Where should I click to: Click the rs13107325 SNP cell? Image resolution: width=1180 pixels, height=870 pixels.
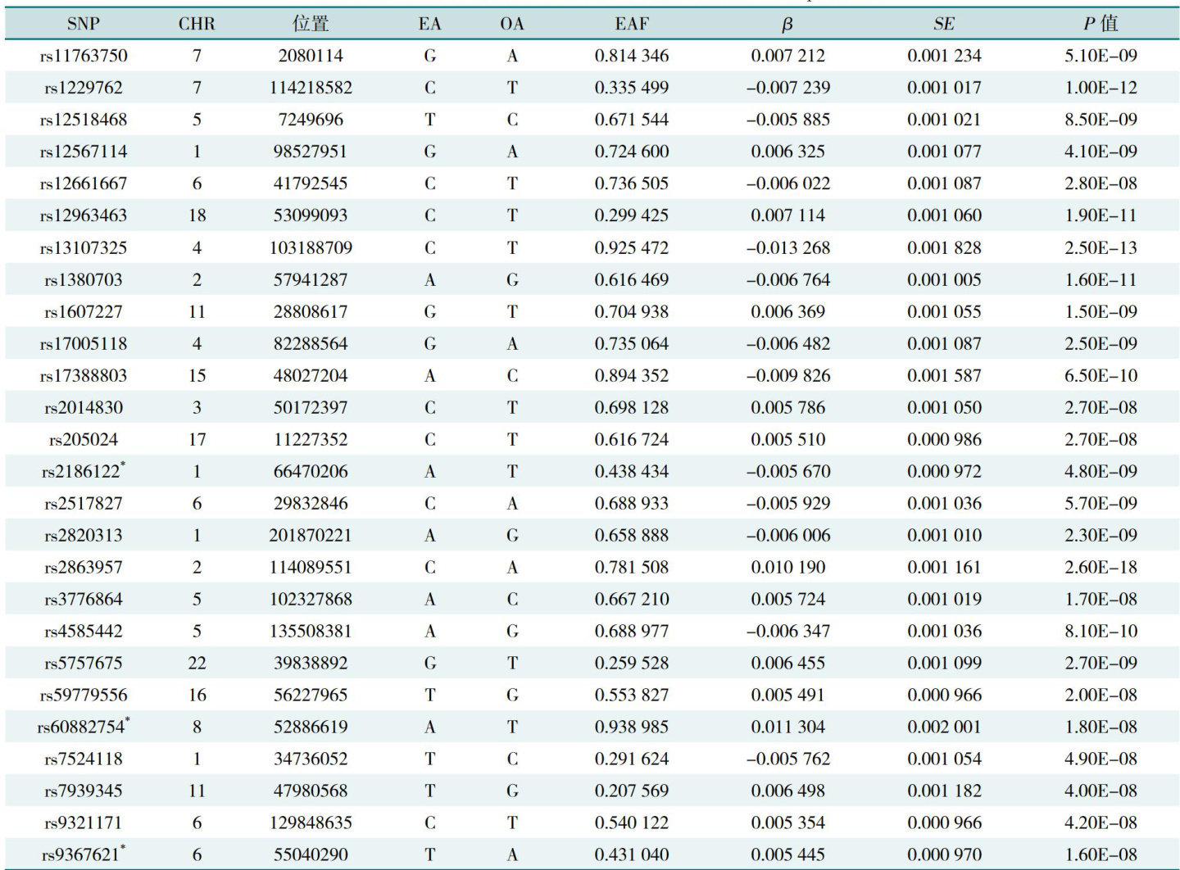[84, 248]
